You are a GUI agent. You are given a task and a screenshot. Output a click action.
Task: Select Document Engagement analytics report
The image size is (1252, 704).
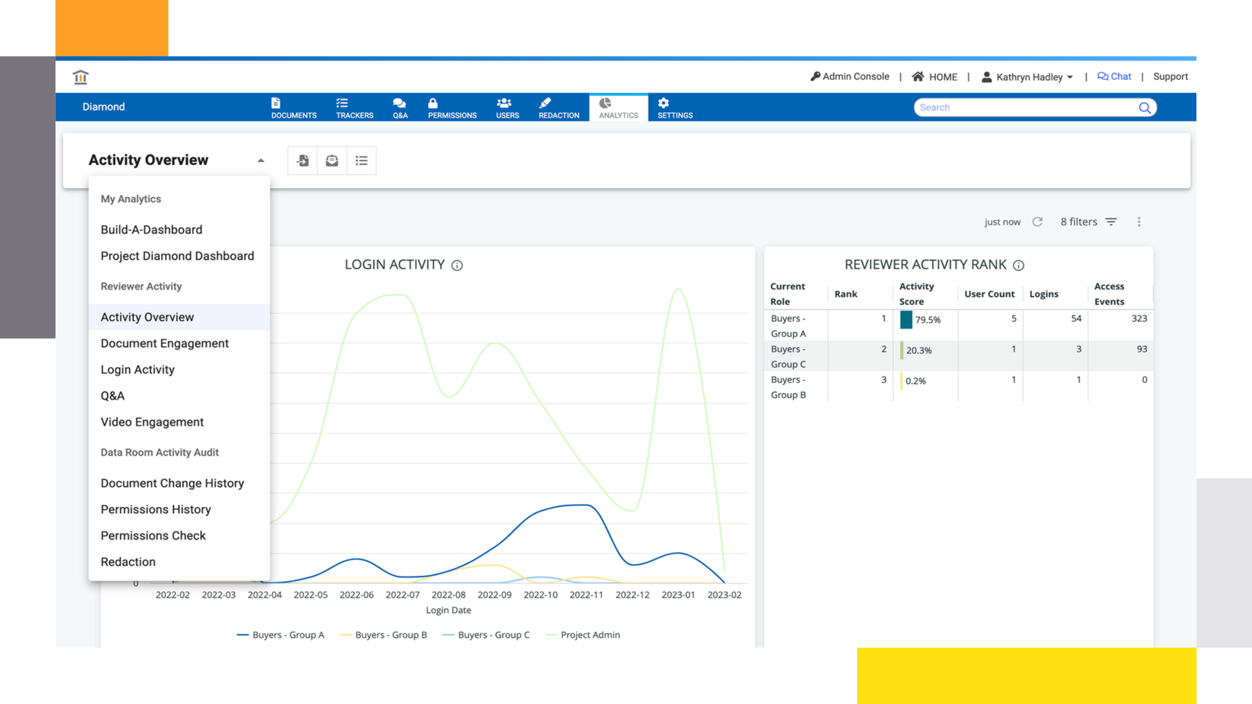(164, 343)
